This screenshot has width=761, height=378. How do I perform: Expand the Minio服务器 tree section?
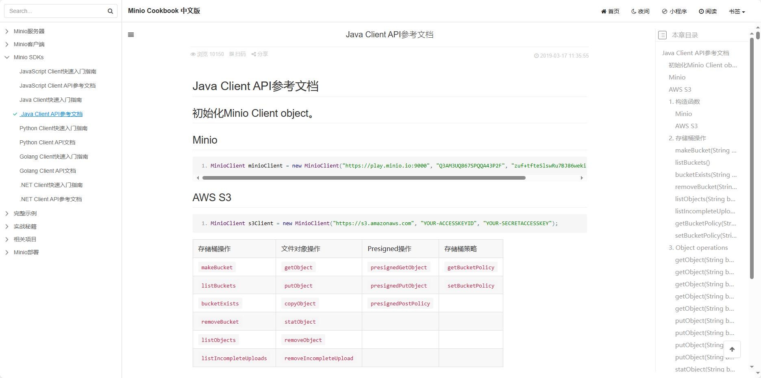click(7, 31)
